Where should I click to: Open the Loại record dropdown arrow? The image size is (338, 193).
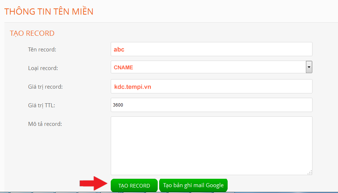pyautogui.click(x=309, y=67)
